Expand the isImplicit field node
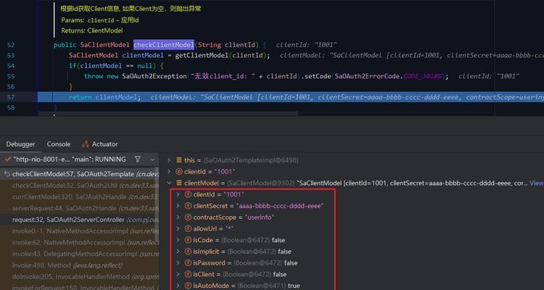The height and width of the screenshot is (290, 544). click(178, 252)
